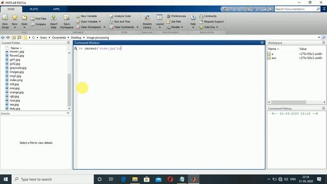Open address bar history dropdown

coord(319,37)
